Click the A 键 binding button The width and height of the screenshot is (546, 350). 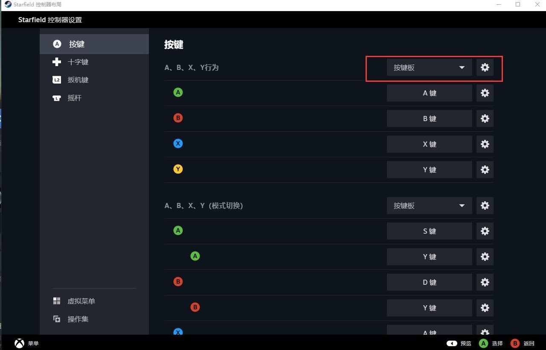pos(430,93)
